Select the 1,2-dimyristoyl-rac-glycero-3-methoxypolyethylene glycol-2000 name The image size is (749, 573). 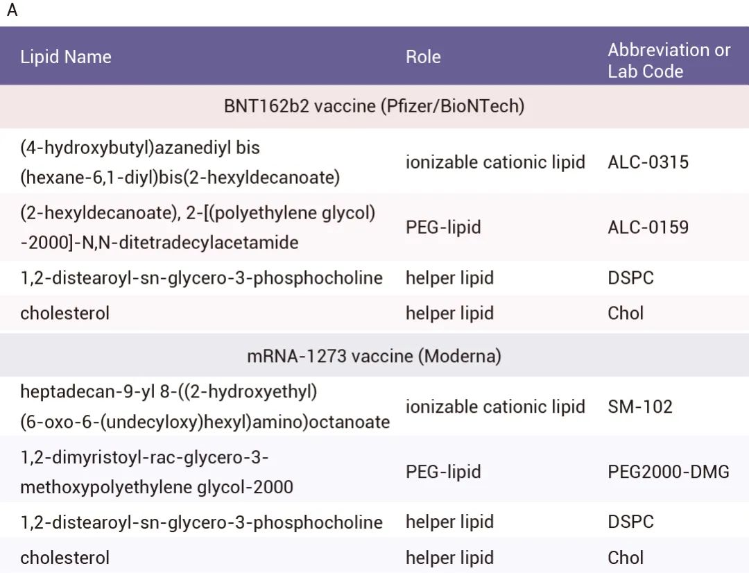click(156, 472)
